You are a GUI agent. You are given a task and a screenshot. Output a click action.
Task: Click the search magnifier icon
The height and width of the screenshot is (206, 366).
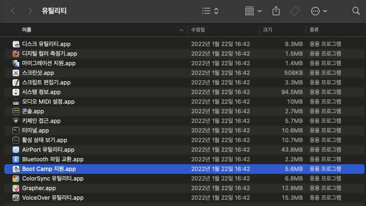point(356,11)
